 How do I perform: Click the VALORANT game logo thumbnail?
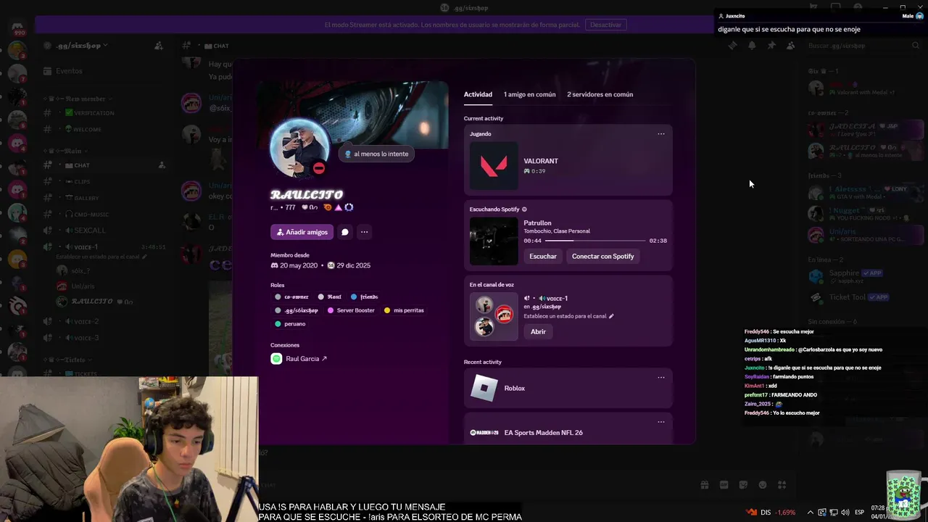click(x=494, y=165)
